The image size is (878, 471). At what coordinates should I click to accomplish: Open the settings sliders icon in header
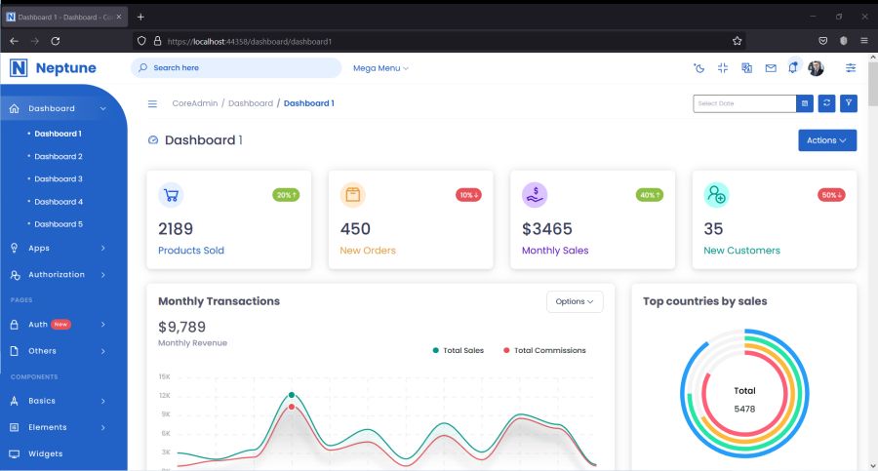851,68
